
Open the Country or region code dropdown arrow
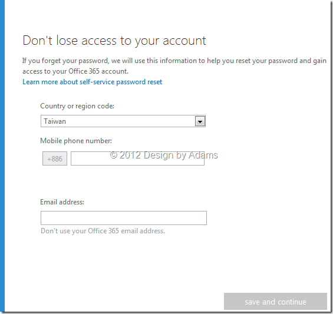click(200, 121)
